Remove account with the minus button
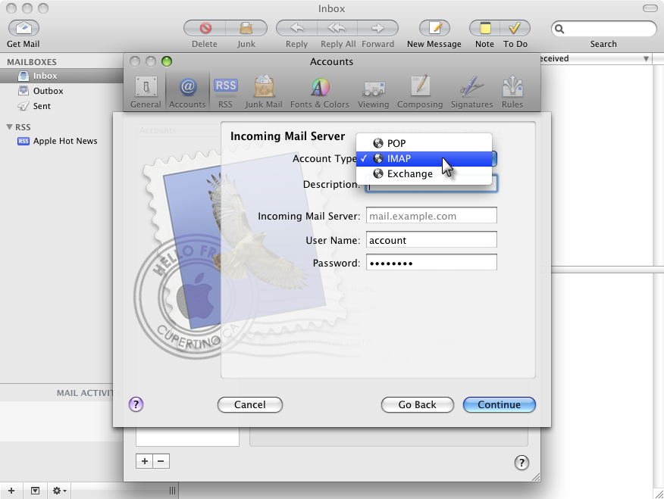This screenshot has height=499, width=664. (161, 461)
